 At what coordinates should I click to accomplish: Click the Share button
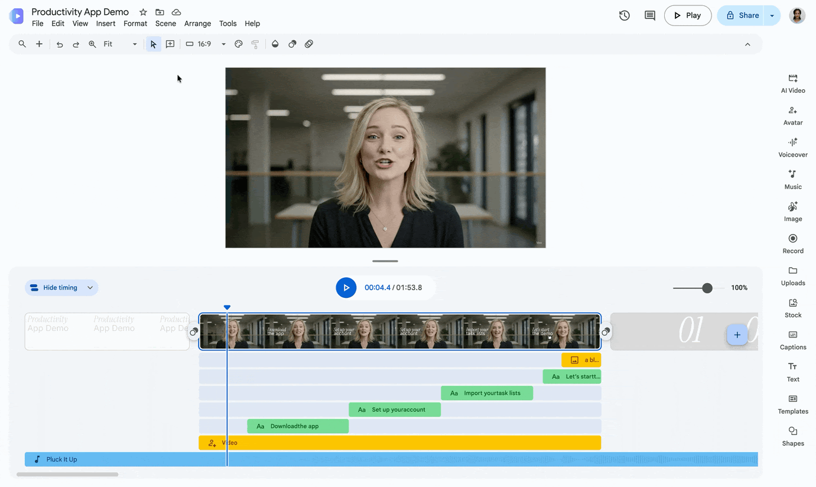click(x=742, y=15)
